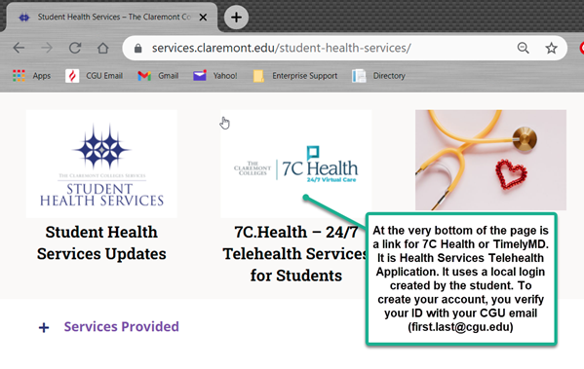Open the Directory bookmark
This screenshot has height=369, width=584.
click(378, 76)
